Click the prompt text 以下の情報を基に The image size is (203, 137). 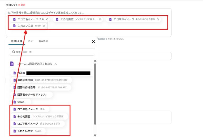pos(18,13)
